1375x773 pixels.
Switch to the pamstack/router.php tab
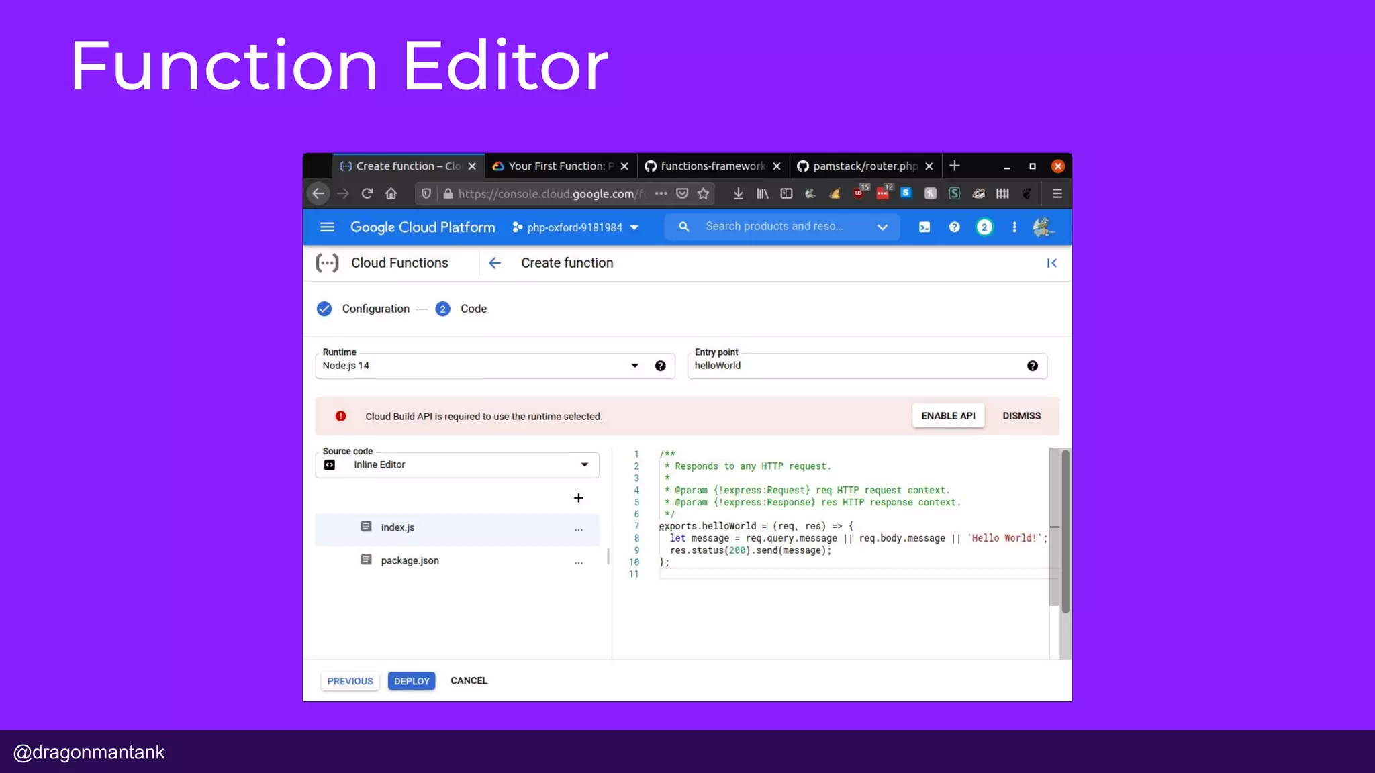pos(865,166)
